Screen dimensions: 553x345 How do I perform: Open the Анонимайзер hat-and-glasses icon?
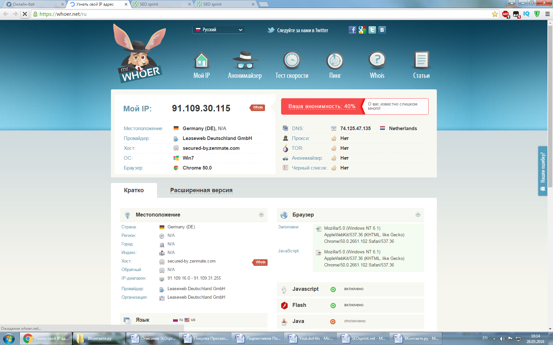click(x=245, y=60)
